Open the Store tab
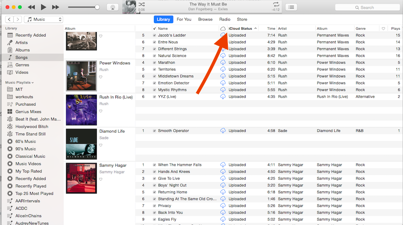The width and height of the screenshot is (403, 225). click(242, 19)
